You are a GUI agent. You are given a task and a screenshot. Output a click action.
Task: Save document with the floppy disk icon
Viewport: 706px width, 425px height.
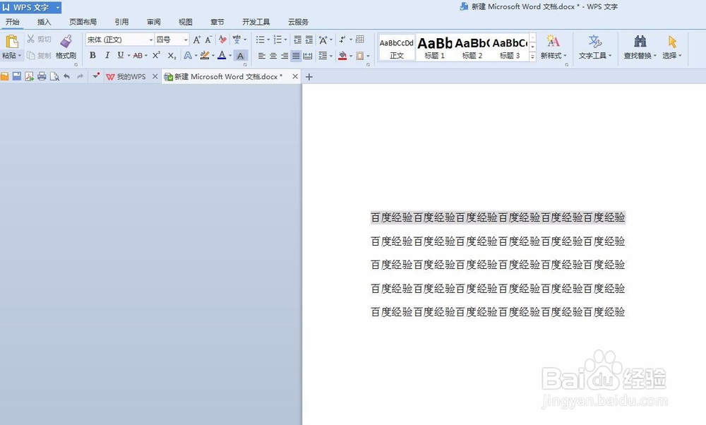click(17, 76)
